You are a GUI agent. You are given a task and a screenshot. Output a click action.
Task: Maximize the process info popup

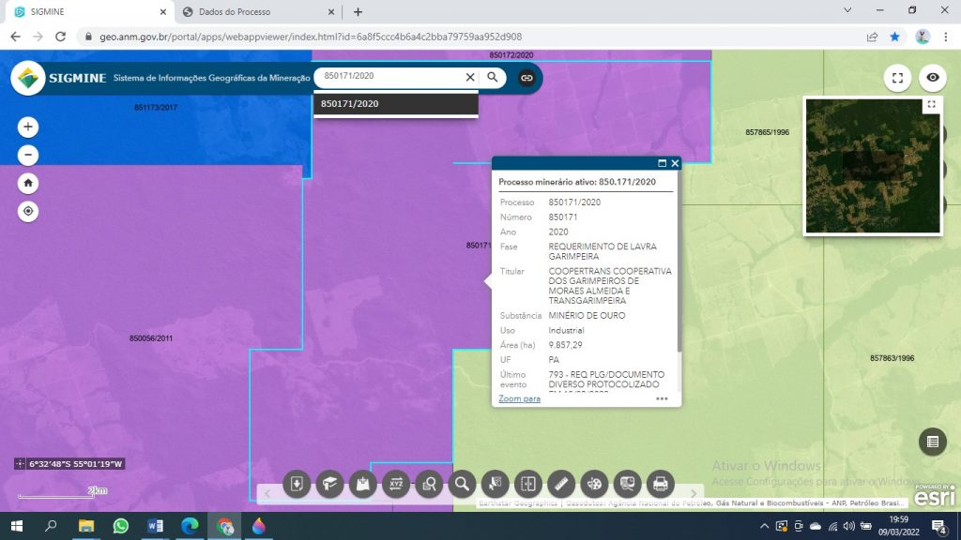(x=662, y=163)
